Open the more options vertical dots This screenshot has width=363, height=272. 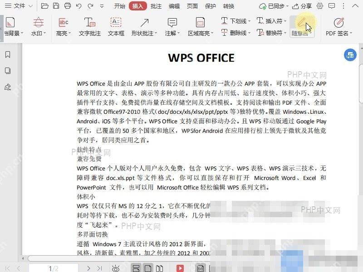(x=343, y=6)
